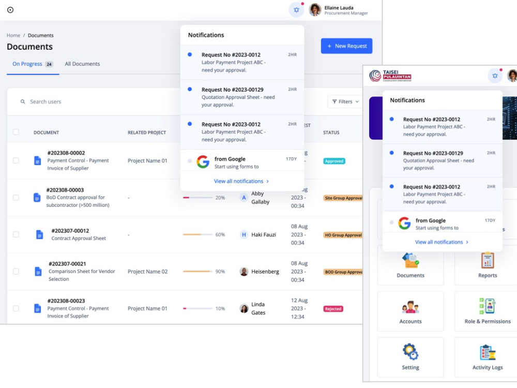Screen dimensions: 517x388
Task: Click Project Name 02 cell
Action: (147, 272)
